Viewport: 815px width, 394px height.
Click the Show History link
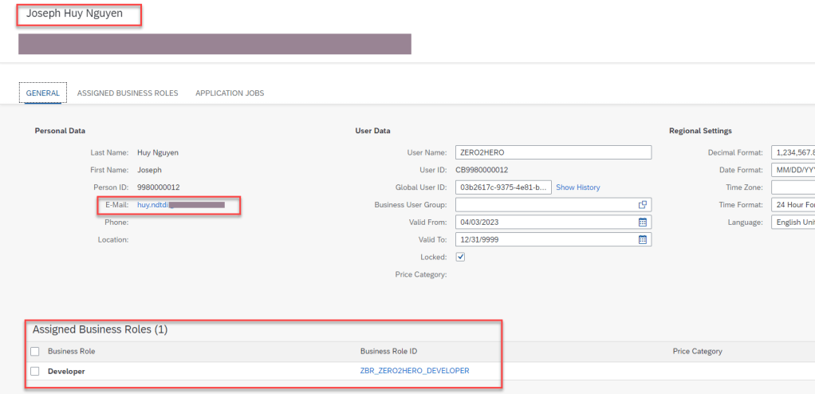tap(577, 187)
